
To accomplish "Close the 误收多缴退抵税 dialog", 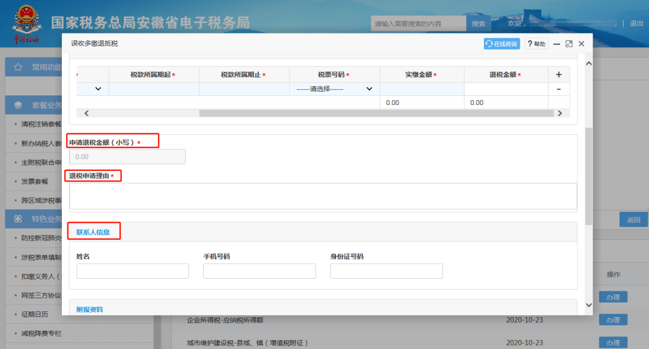I will tap(581, 44).
